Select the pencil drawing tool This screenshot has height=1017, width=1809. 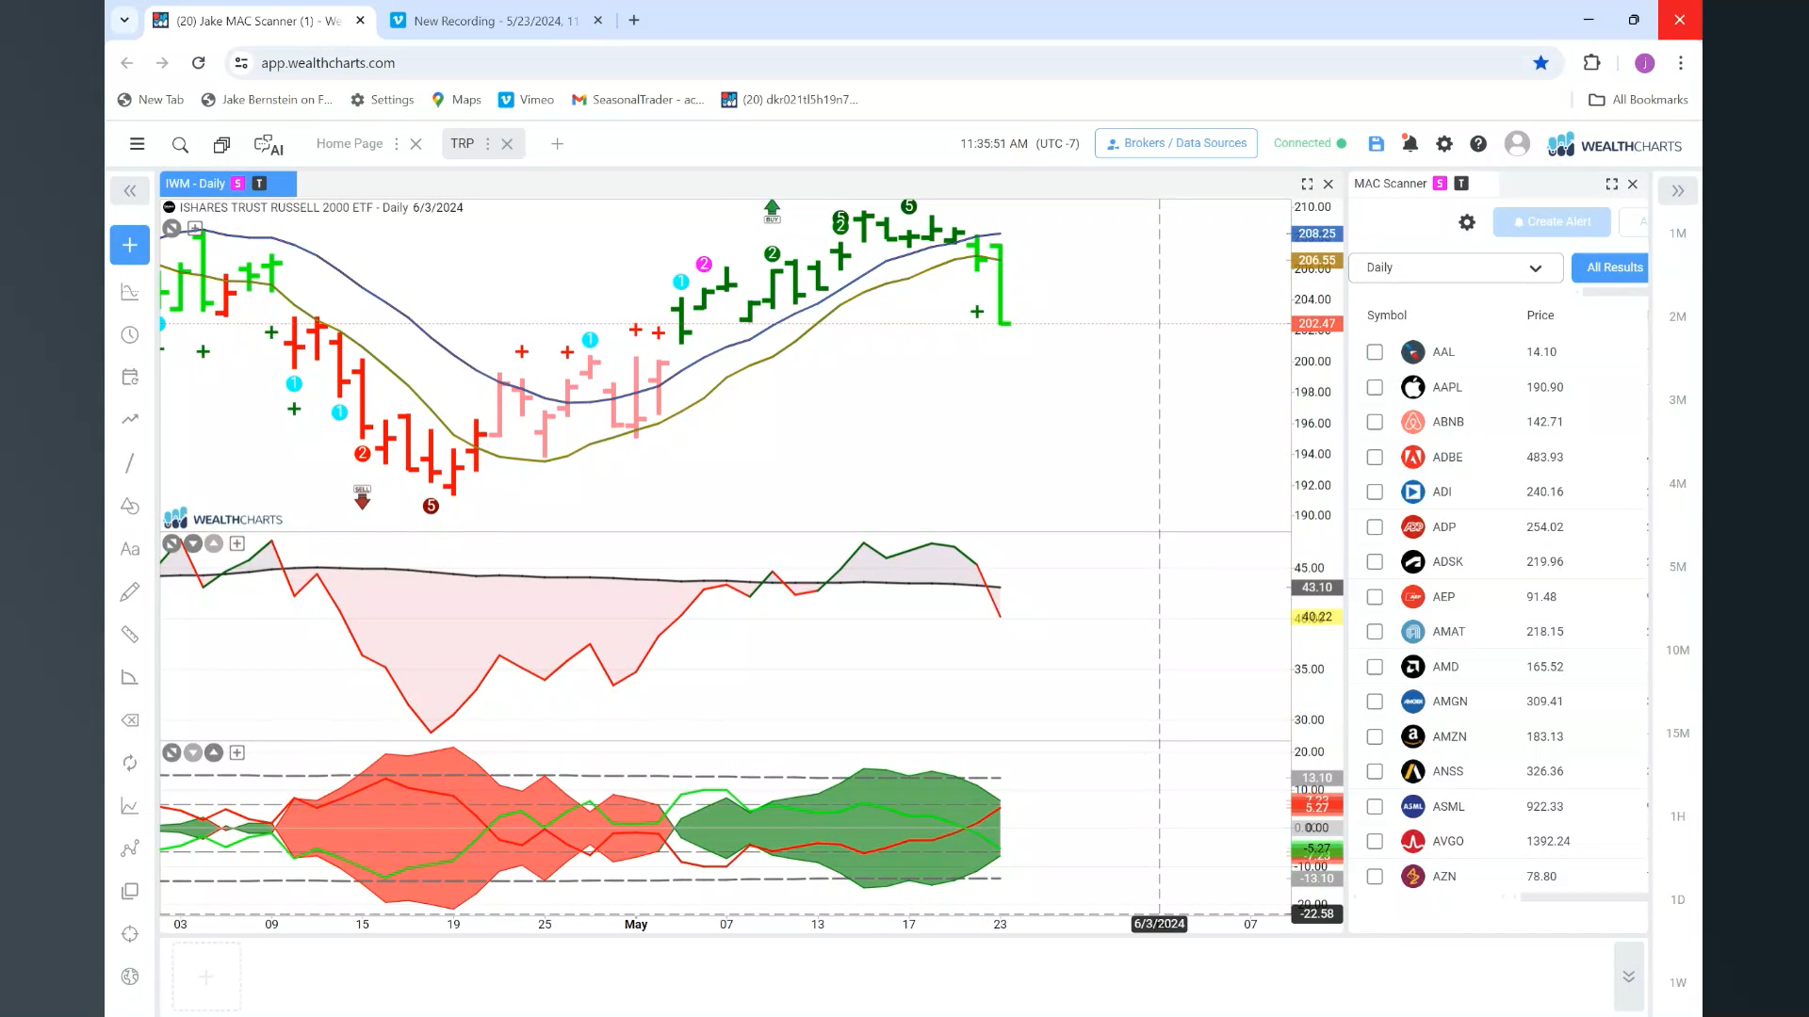point(130,591)
